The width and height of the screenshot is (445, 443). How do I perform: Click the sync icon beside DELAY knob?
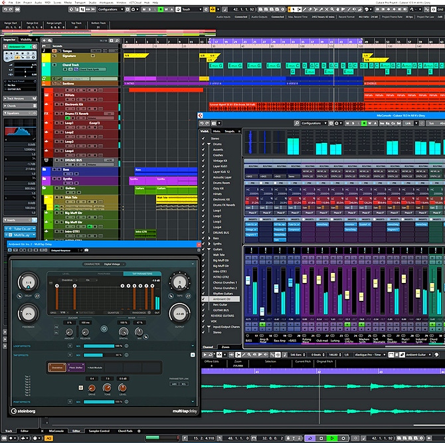click(x=37, y=296)
